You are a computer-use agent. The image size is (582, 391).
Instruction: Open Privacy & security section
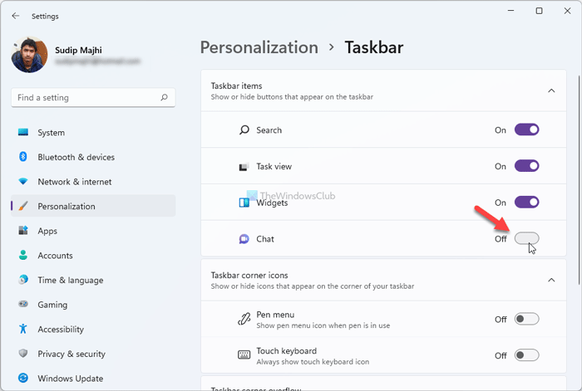(x=72, y=354)
